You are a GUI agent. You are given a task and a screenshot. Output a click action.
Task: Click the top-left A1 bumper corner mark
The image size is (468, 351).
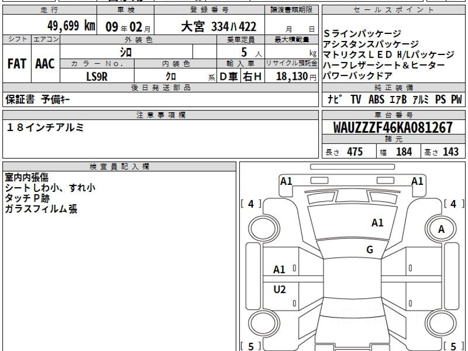[286, 181]
